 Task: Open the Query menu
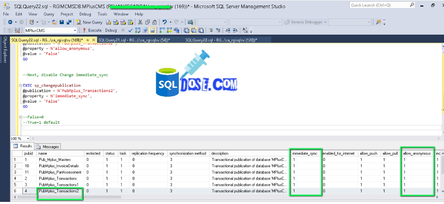pos(49,14)
